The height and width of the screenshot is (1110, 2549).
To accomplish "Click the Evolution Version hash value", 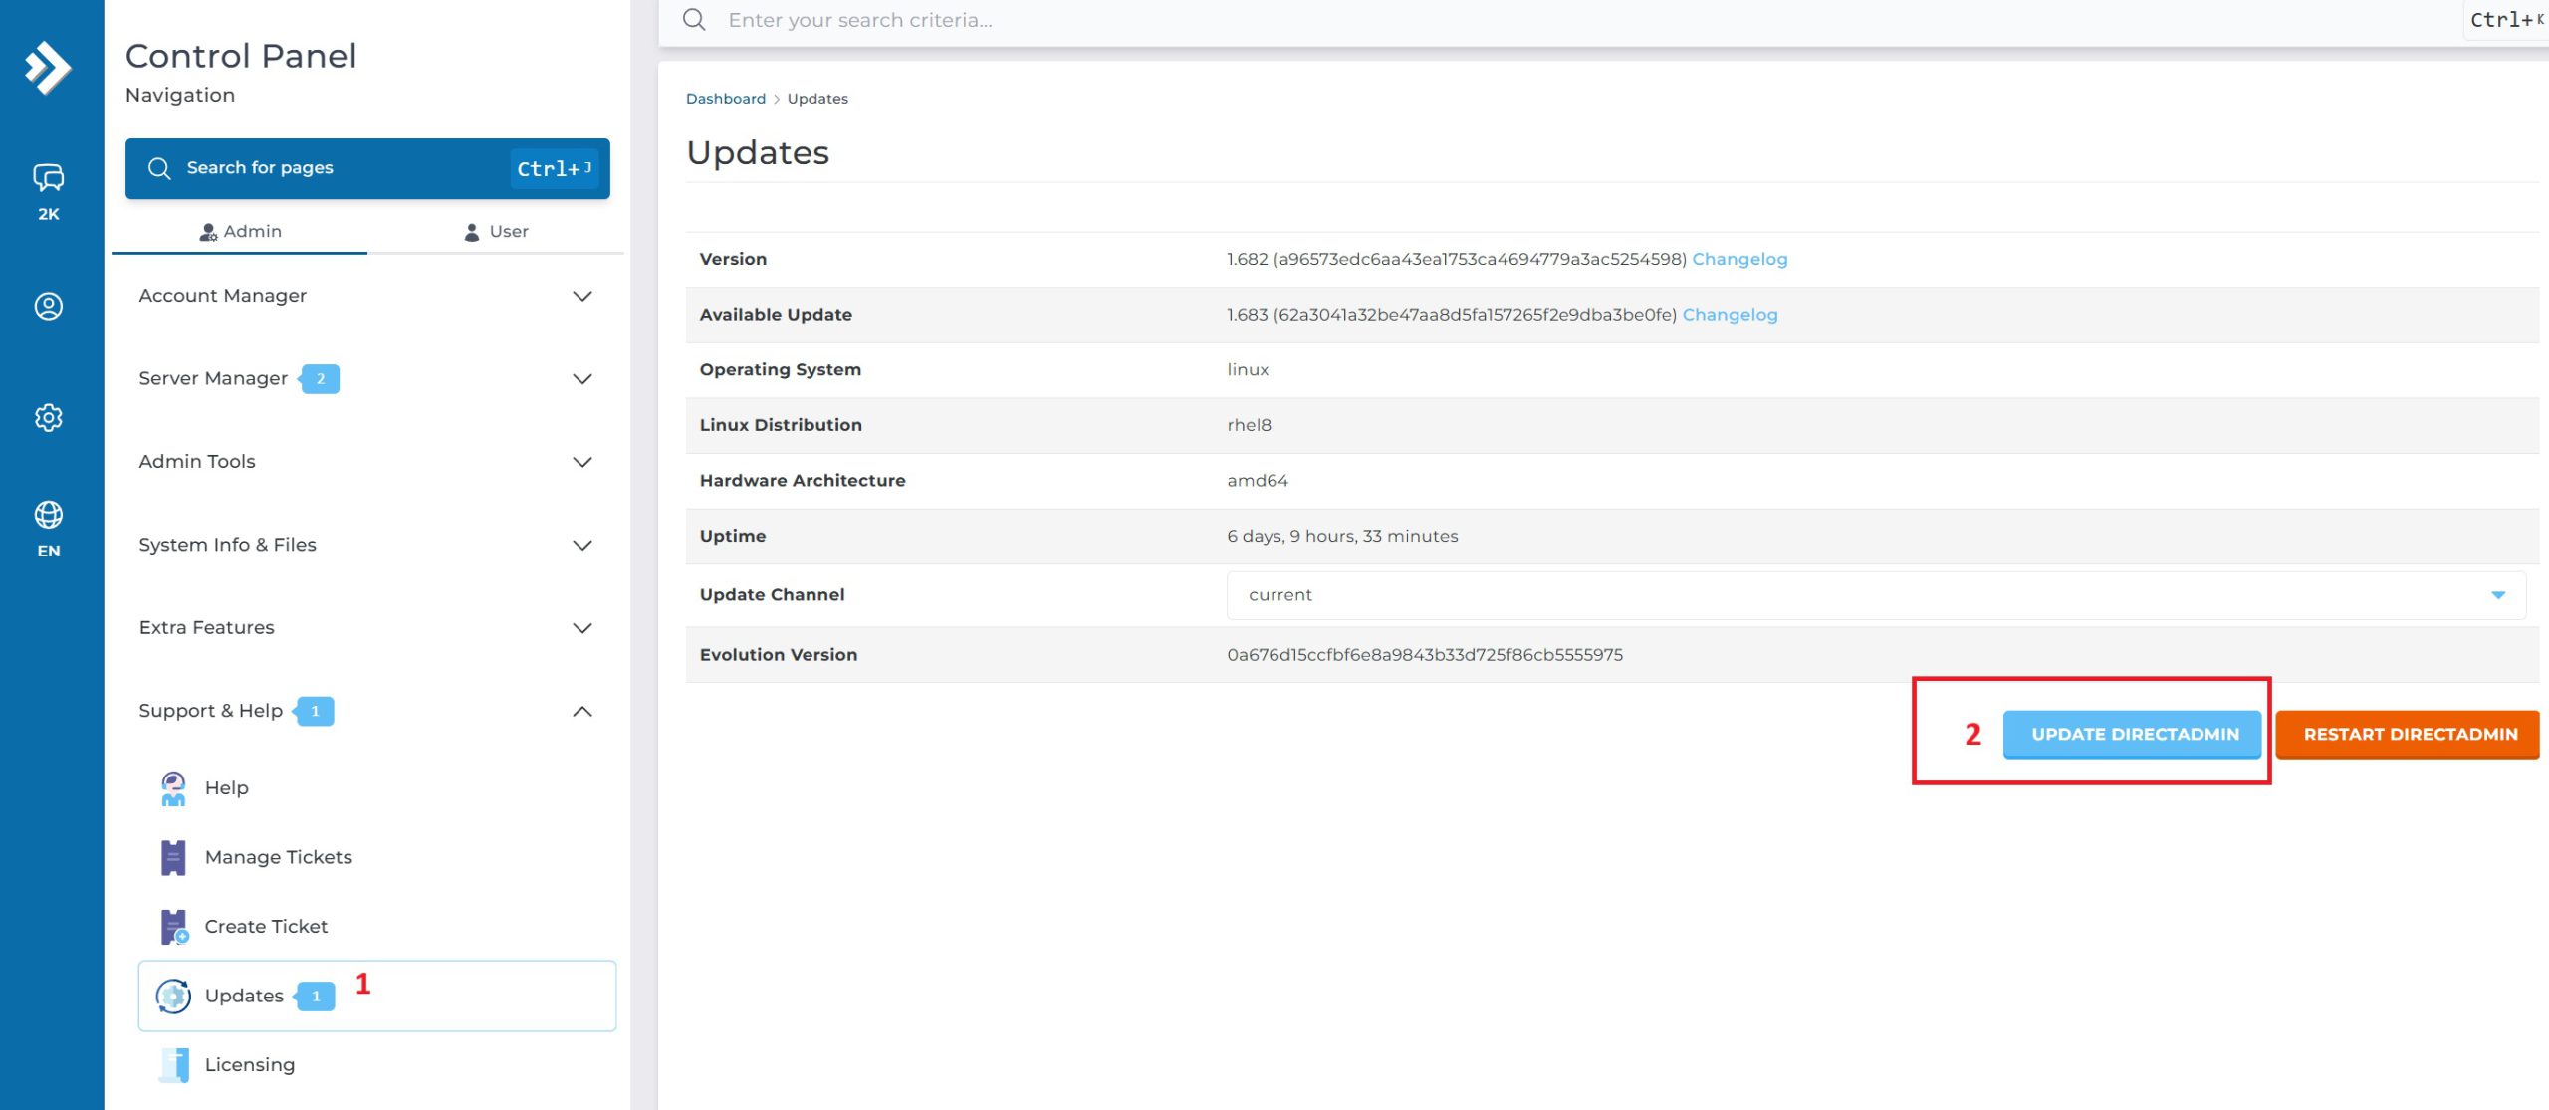I will (1424, 655).
